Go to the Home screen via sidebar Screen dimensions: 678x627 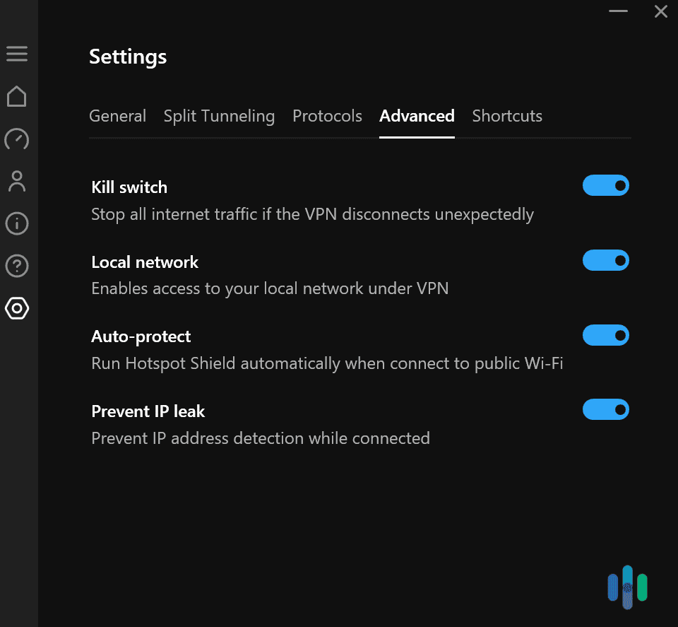point(17,96)
